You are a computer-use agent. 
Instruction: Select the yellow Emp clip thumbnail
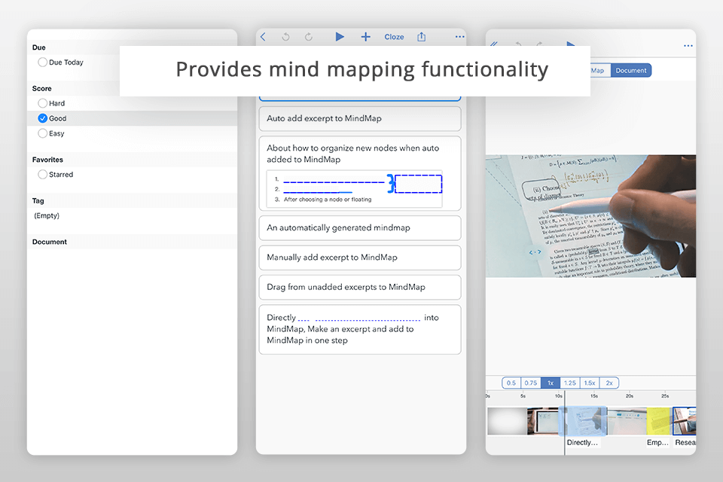point(660,421)
